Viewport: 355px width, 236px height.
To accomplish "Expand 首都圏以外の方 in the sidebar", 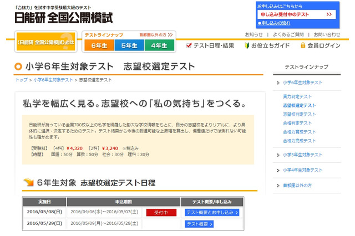I will [x=297, y=186].
